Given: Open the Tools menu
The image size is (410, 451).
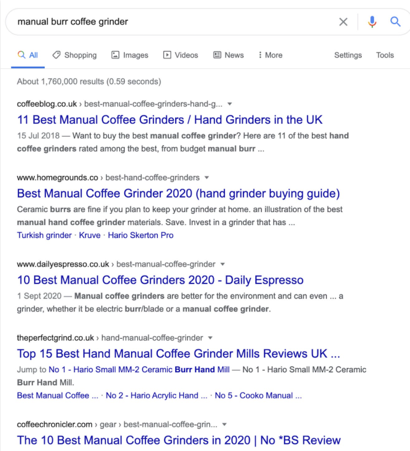Looking at the screenshot, I should [385, 55].
